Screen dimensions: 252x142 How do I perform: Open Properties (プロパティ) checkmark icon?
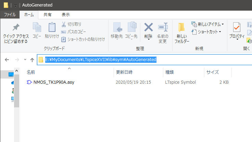pyautogui.click(x=237, y=27)
